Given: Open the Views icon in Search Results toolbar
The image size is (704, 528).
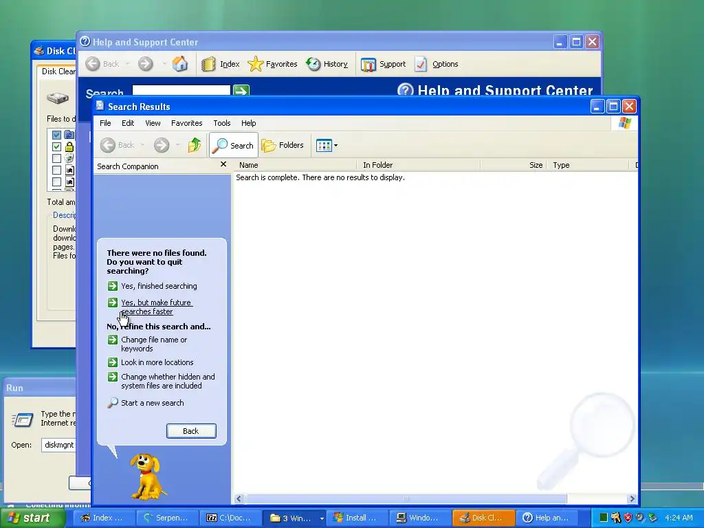Looking at the screenshot, I should pyautogui.click(x=324, y=145).
